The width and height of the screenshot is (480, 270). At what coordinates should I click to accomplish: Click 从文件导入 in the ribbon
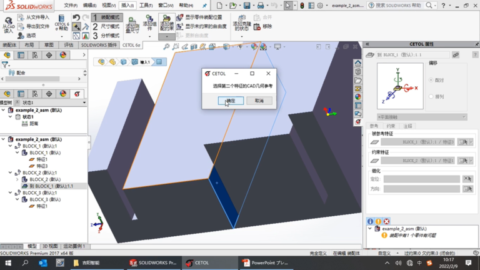pyautogui.click(x=33, y=17)
